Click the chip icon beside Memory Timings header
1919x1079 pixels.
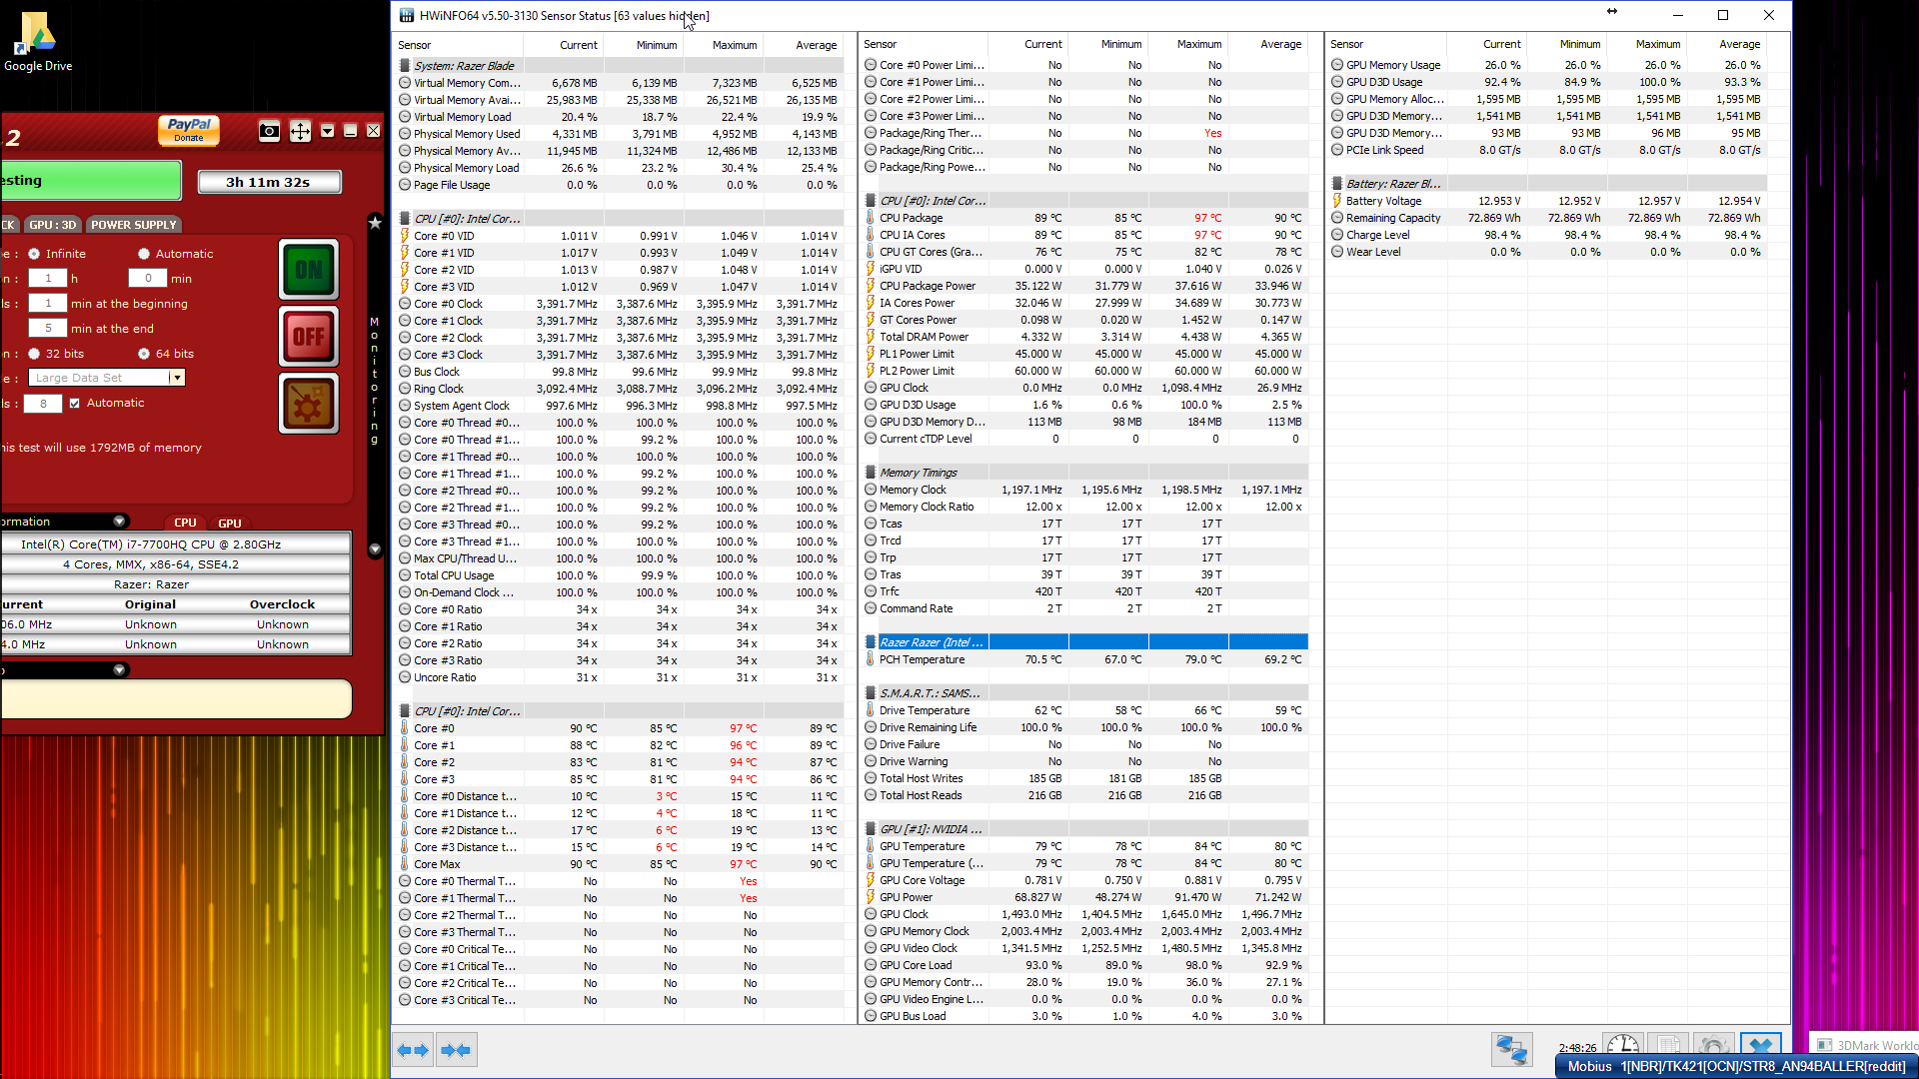click(871, 473)
